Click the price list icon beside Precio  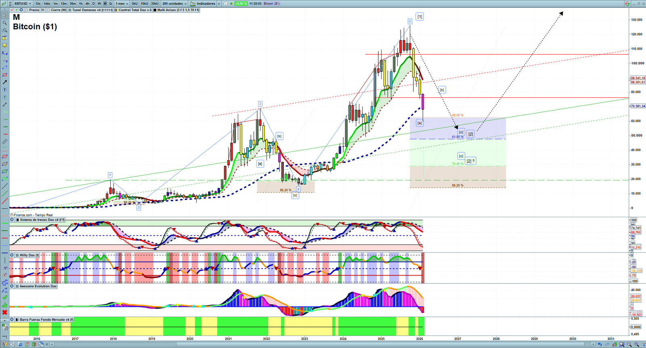pos(43,10)
